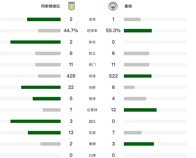This screenshot has width=196, height=158.
Task: Click Man City's green passes bar
Action: [138, 76]
